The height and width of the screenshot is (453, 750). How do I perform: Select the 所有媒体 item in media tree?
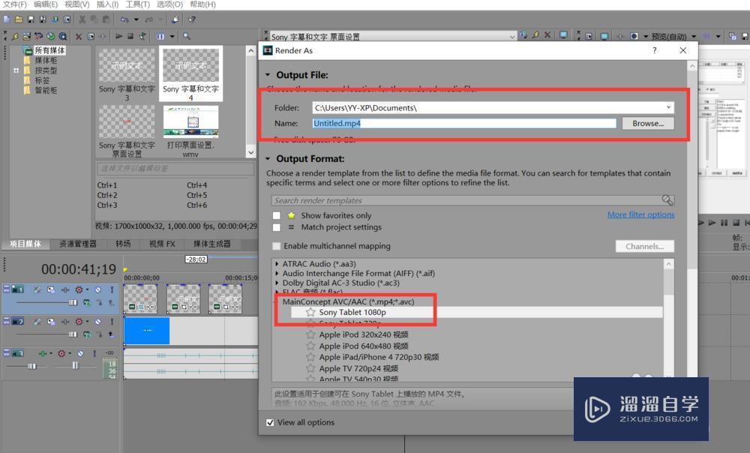pos(49,50)
